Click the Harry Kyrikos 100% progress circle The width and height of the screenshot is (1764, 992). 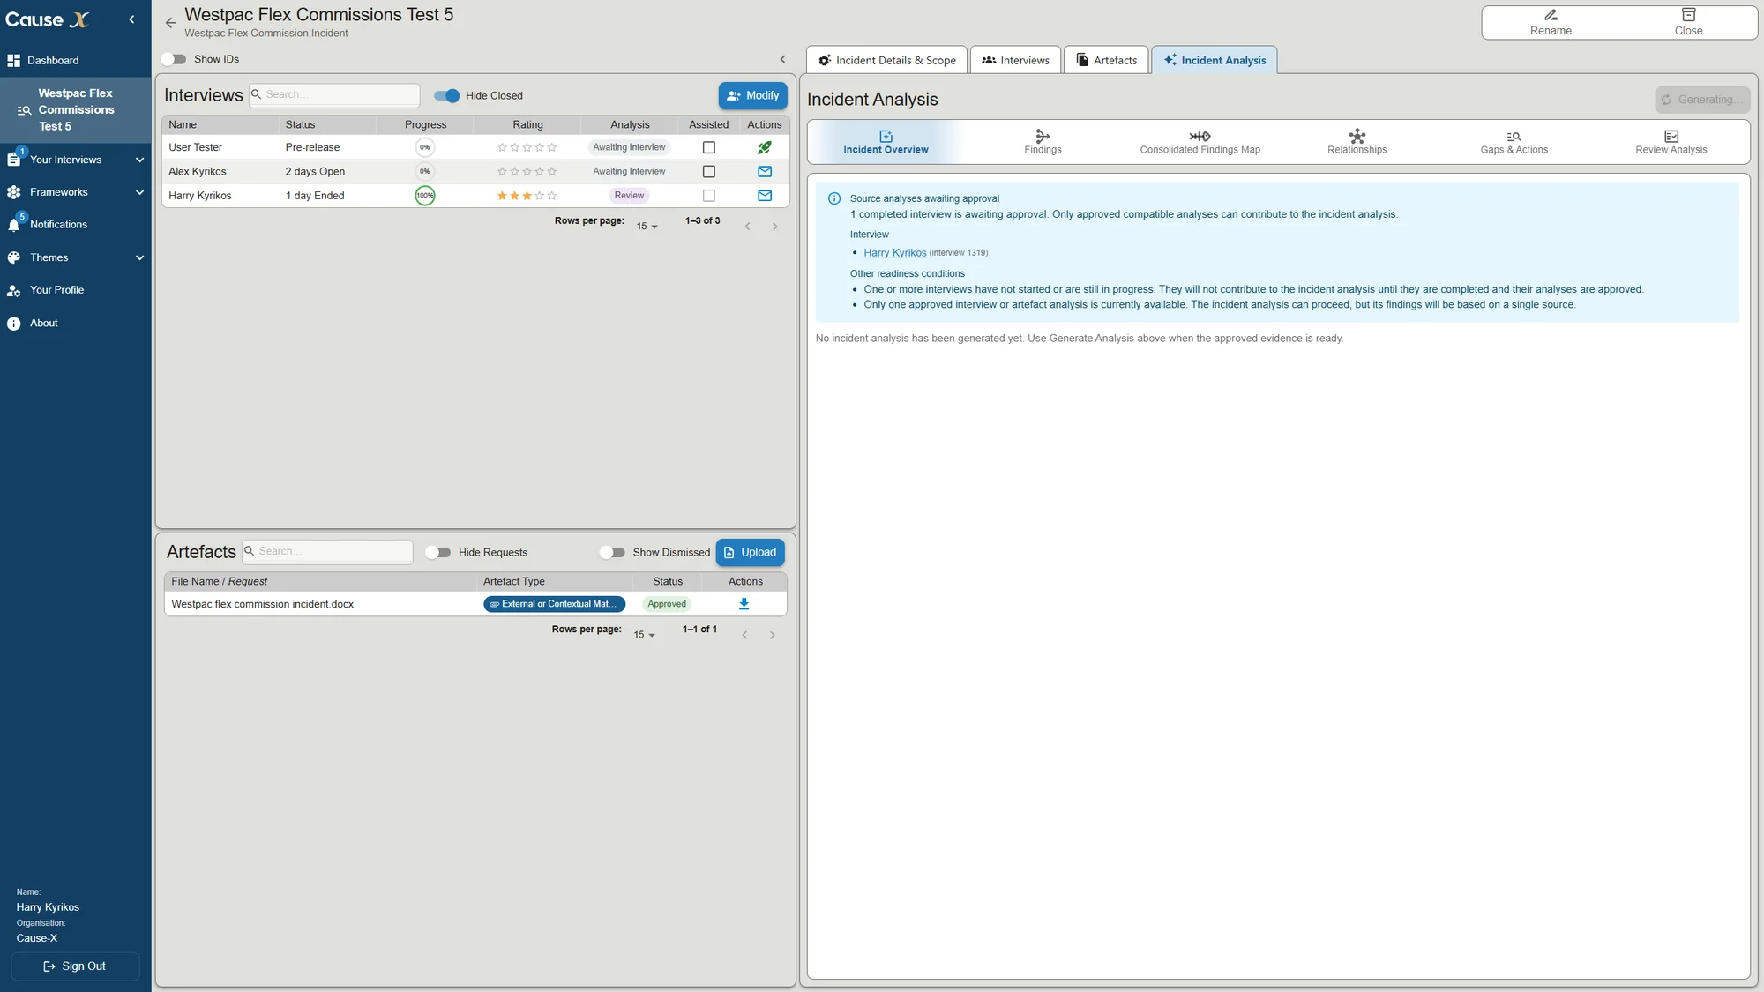pos(424,196)
